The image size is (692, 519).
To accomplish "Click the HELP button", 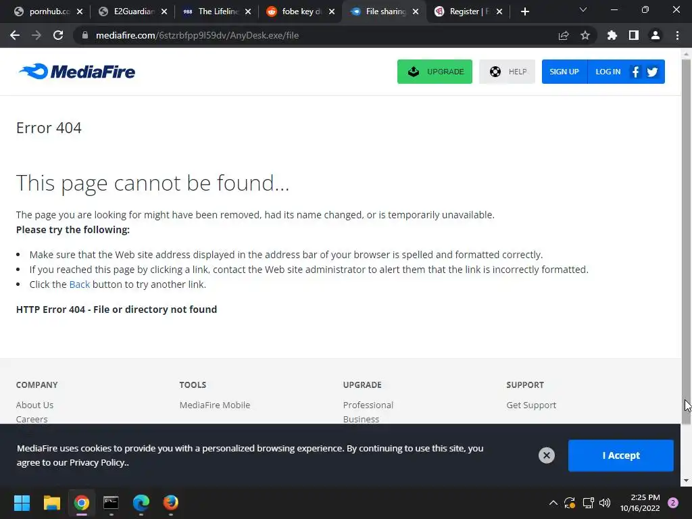I will [x=507, y=72].
